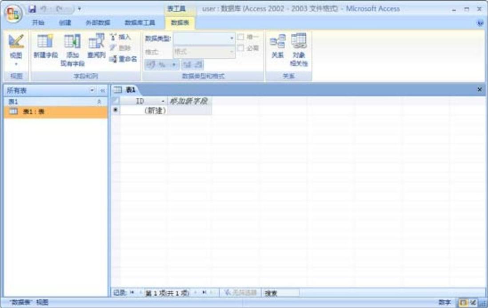Click the increase decimal places icon
The width and height of the screenshot is (488, 308).
click(x=187, y=65)
